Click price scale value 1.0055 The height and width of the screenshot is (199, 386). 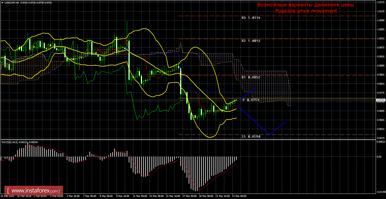pos(381,30)
